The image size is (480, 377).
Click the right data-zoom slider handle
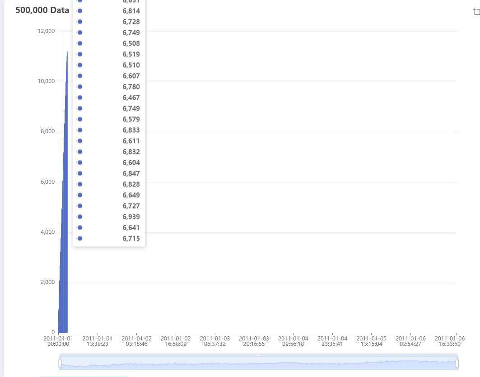pos(458,363)
